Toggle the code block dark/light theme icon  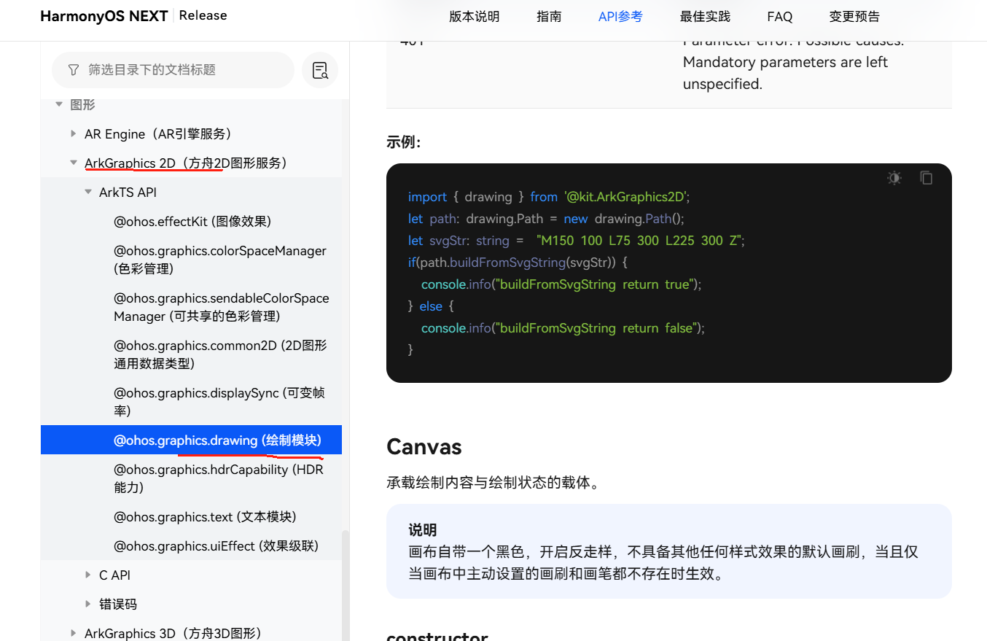coord(894,178)
